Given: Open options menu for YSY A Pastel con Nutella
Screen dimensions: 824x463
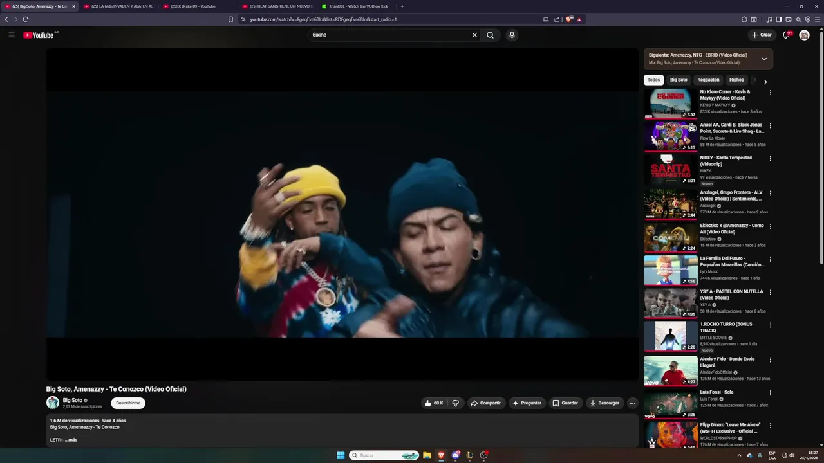Looking at the screenshot, I should 770,292.
